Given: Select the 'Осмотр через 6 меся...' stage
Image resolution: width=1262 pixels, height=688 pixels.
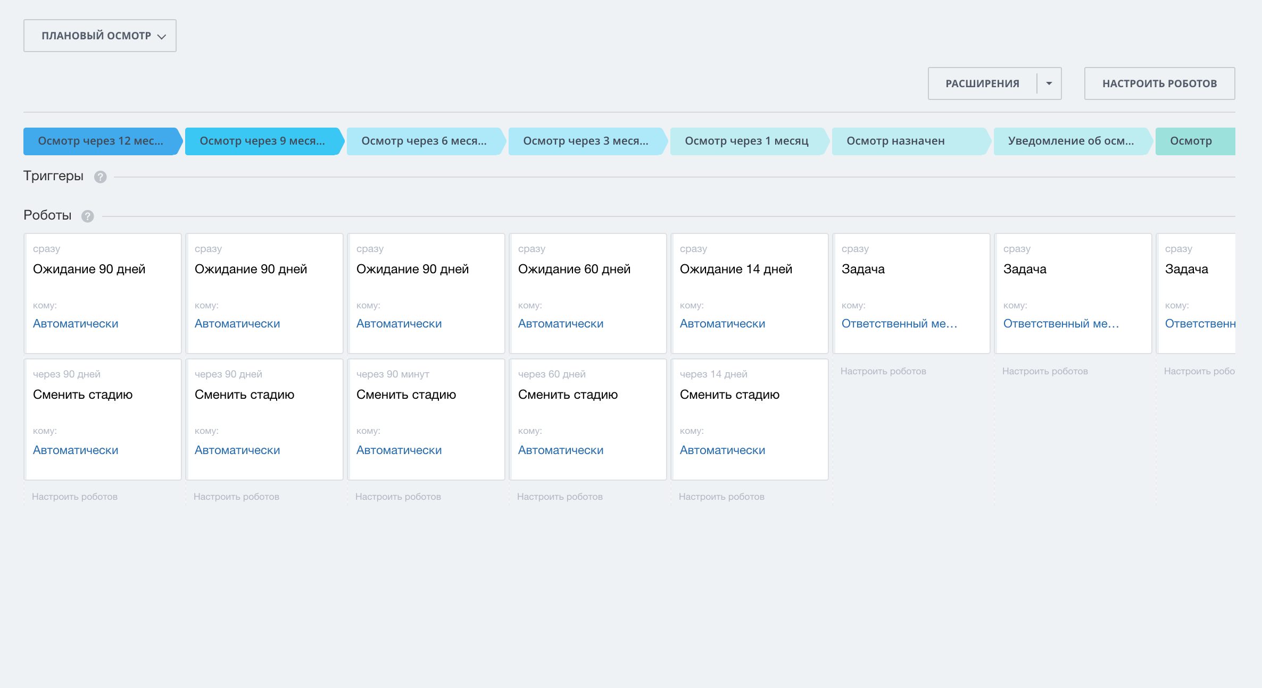Looking at the screenshot, I should click(424, 141).
